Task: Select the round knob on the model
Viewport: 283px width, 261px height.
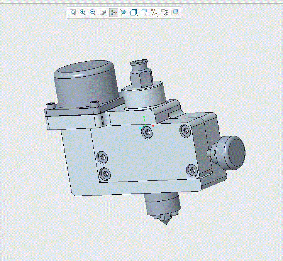Action: [x=231, y=153]
